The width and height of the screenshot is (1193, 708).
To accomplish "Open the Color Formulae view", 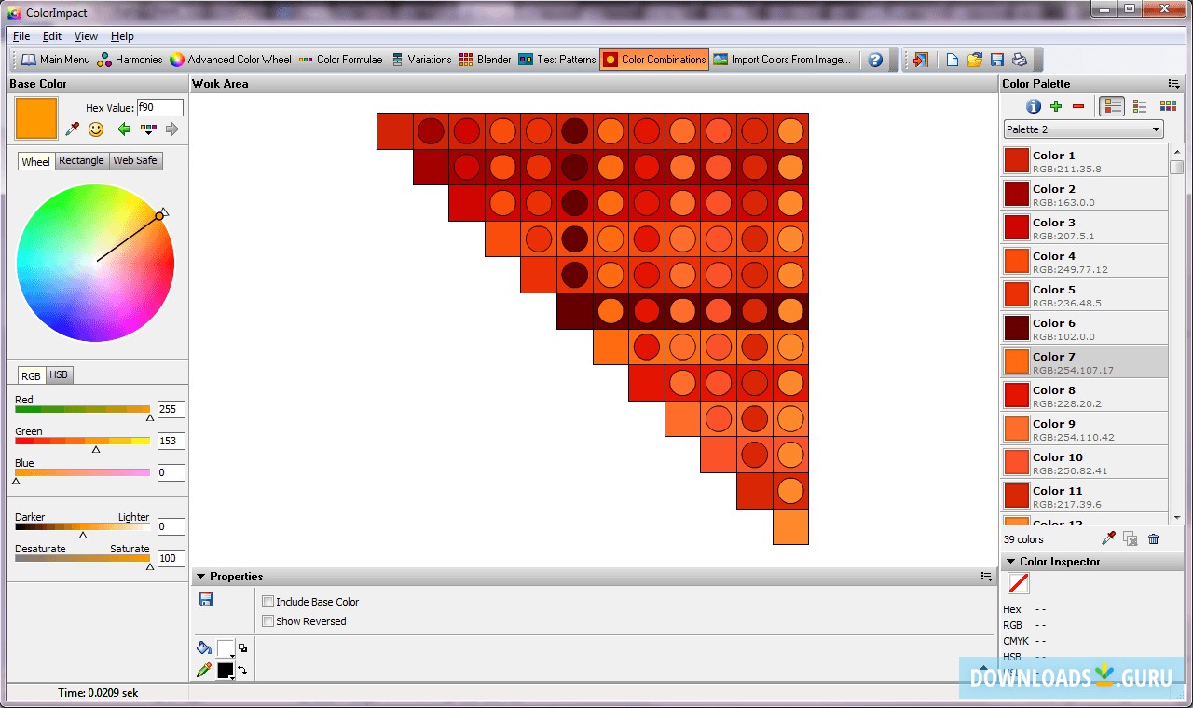I will [x=340, y=60].
